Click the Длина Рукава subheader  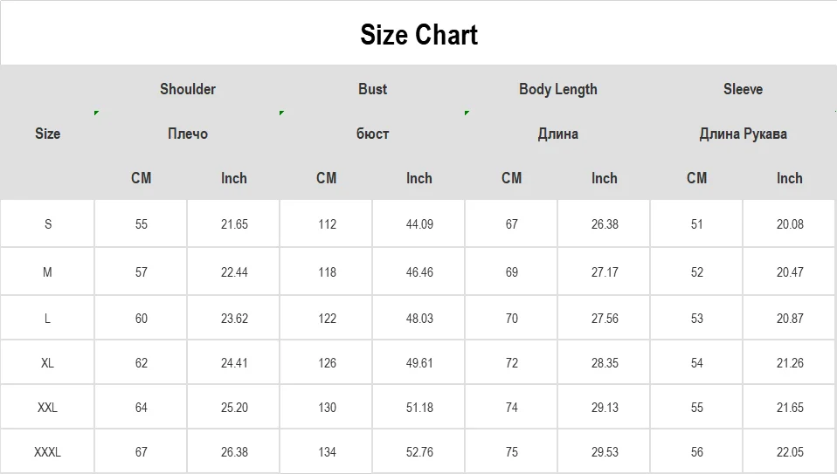tap(743, 134)
